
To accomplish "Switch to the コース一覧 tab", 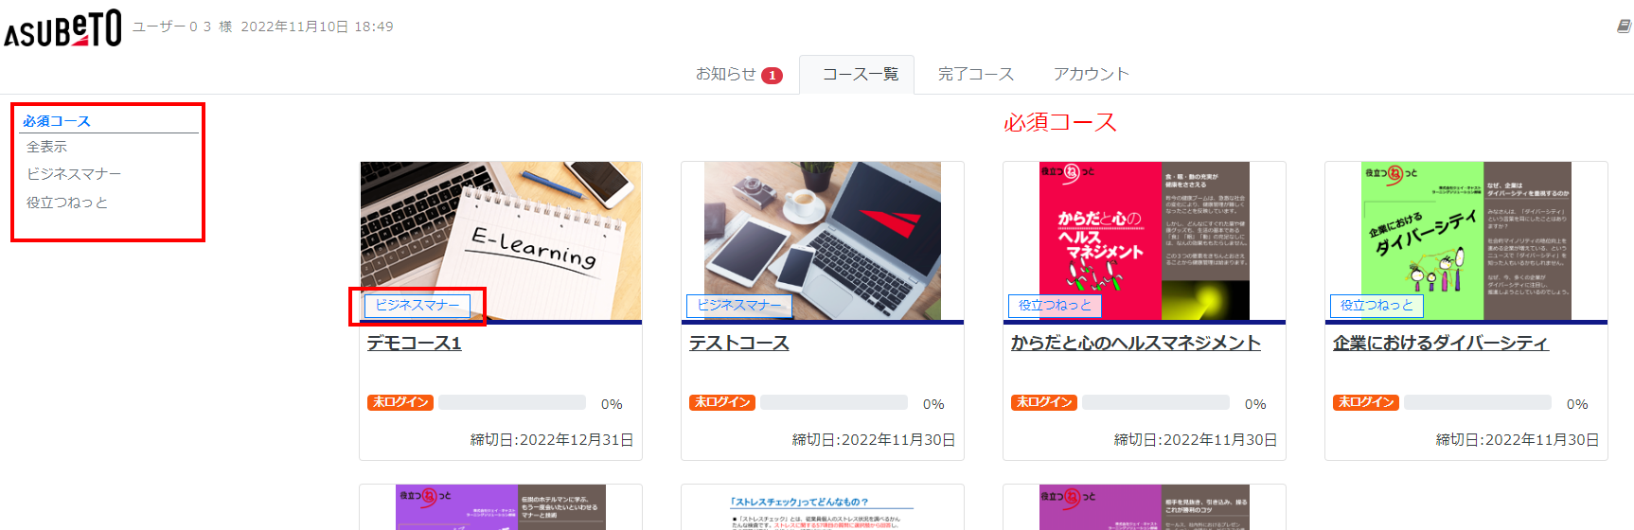I will [860, 74].
